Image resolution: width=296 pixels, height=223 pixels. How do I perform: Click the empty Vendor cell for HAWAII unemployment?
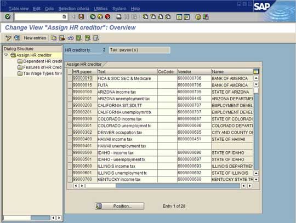click(x=194, y=146)
